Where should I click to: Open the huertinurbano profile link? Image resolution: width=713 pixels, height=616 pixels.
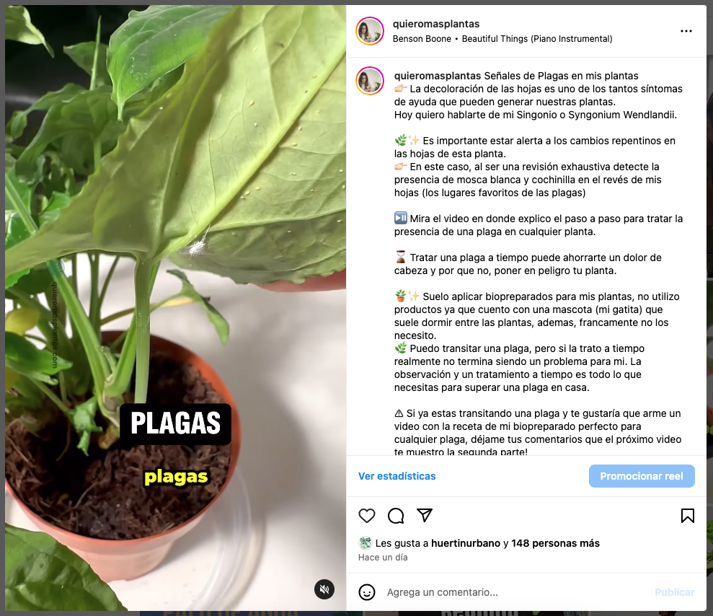click(465, 543)
